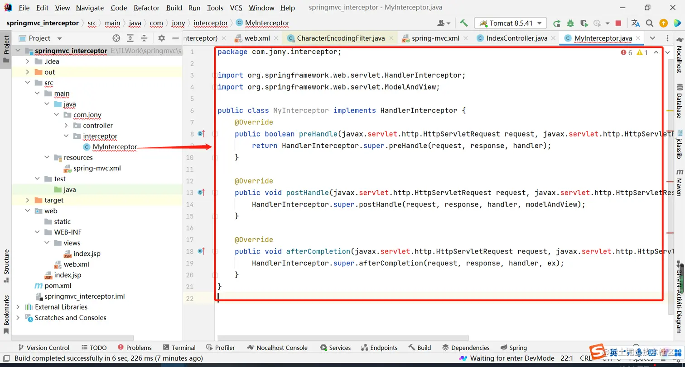
Task: Open the Project view dropdown arrow
Action: pos(59,38)
